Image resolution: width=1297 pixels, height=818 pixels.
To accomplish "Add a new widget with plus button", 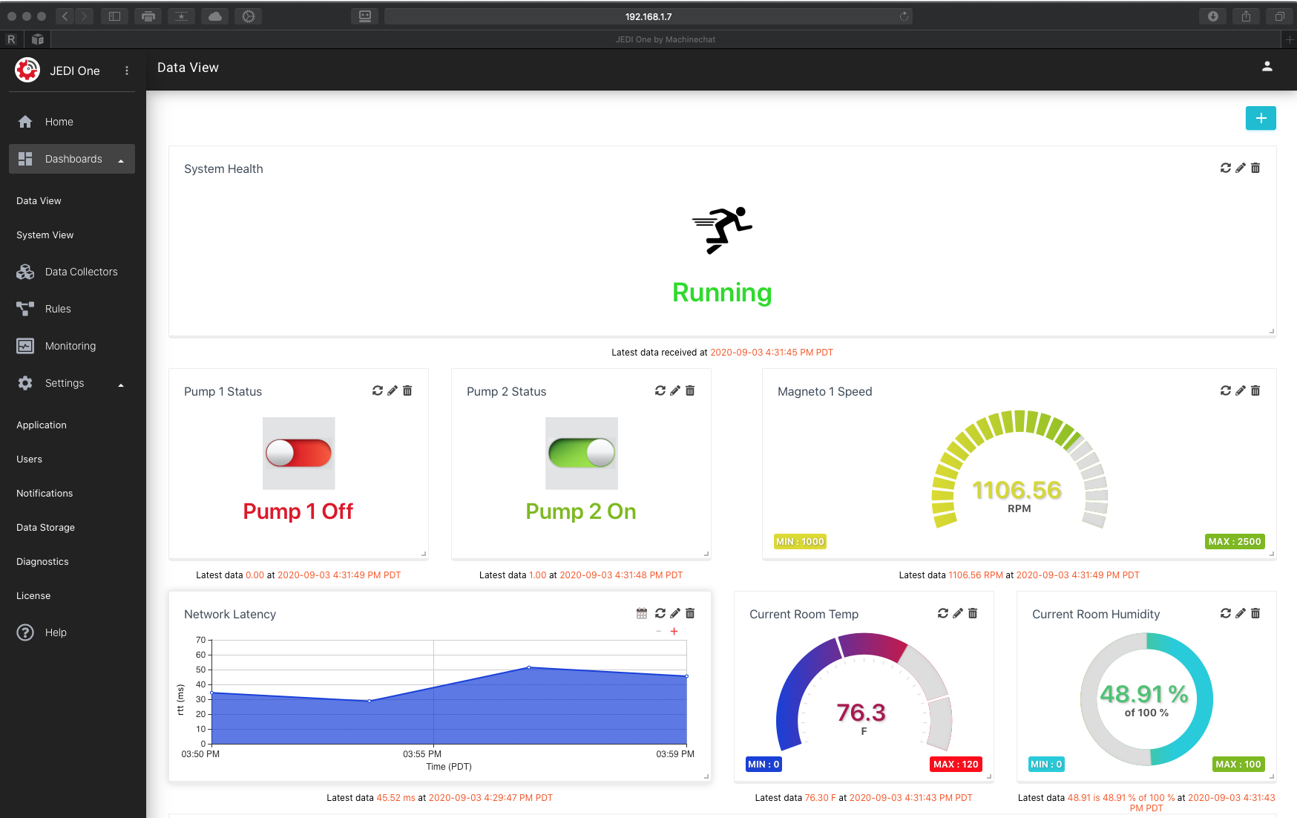I will tap(1261, 118).
